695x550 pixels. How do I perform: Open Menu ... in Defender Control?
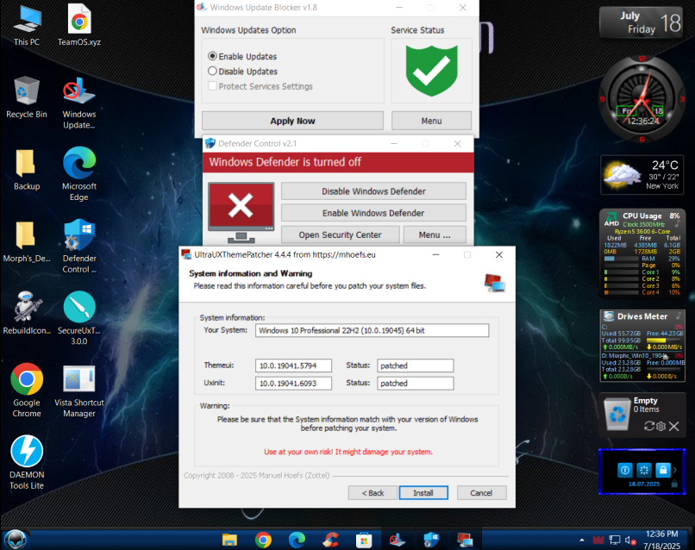tap(435, 234)
